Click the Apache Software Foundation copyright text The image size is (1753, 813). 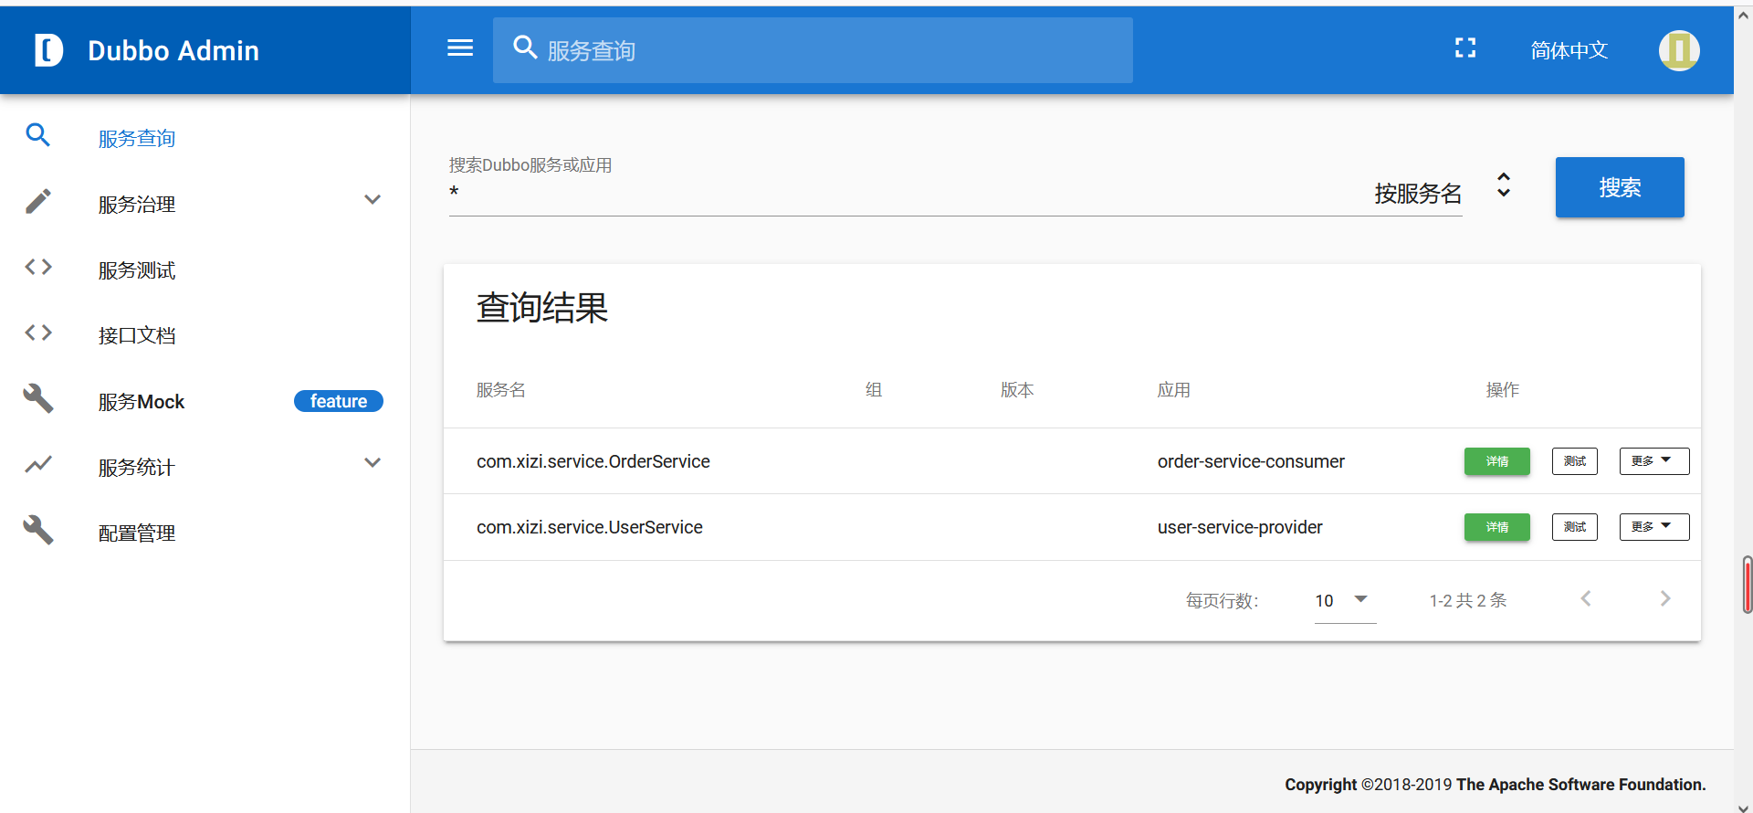pos(1496,785)
